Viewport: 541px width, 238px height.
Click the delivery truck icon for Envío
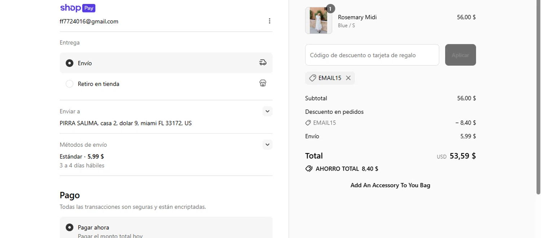click(x=263, y=63)
